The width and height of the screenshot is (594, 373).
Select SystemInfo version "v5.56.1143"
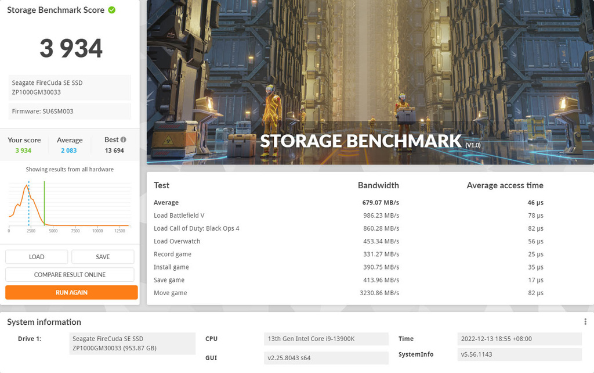(519, 354)
